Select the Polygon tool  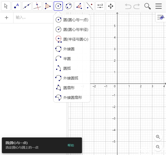tap(48, 6)
